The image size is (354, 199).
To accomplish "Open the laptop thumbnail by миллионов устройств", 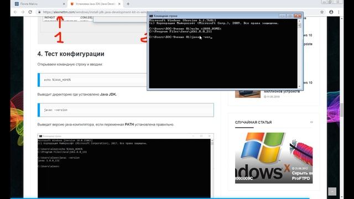I will 248,94.
